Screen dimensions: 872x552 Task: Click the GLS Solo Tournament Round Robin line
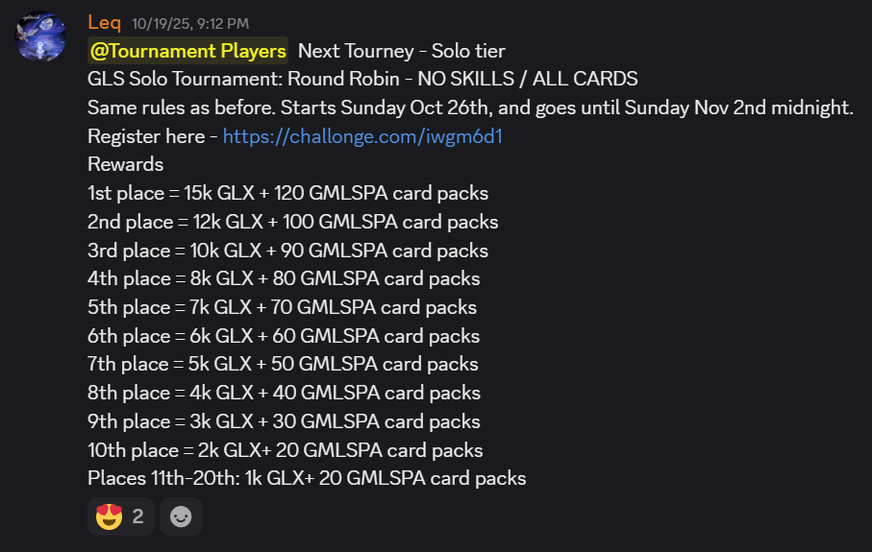point(361,79)
